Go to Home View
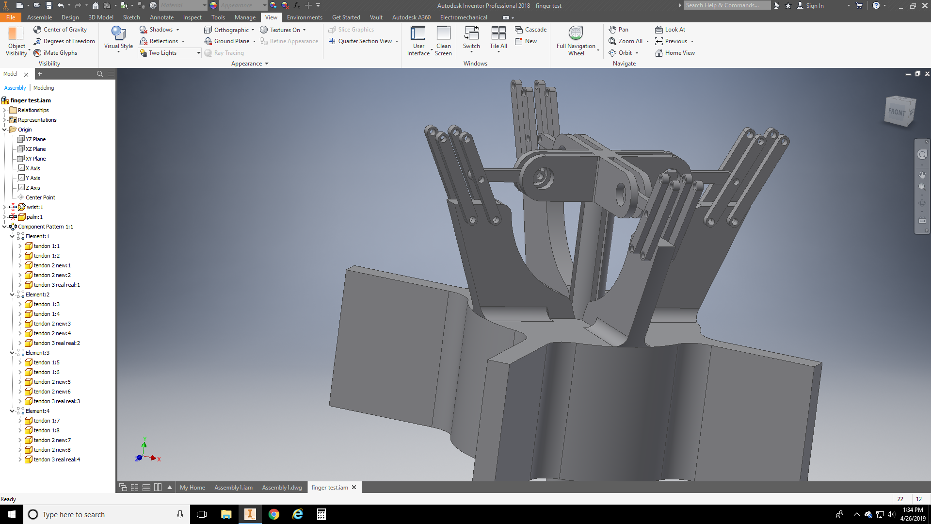This screenshot has width=931, height=524. tap(674, 53)
